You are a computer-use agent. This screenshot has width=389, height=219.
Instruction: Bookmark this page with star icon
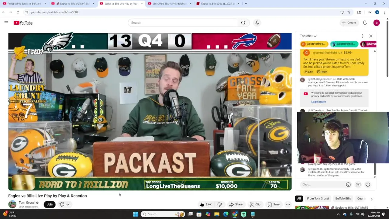pos(349,12)
